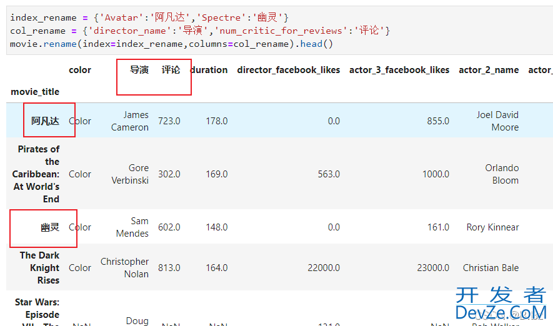Click the 813.0 value cell
The image size is (553, 326).
tap(169, 267)
